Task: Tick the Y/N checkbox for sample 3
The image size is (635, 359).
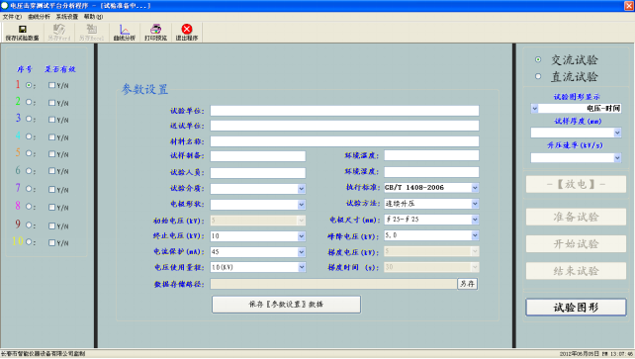Action: click(x=51, y=120)
